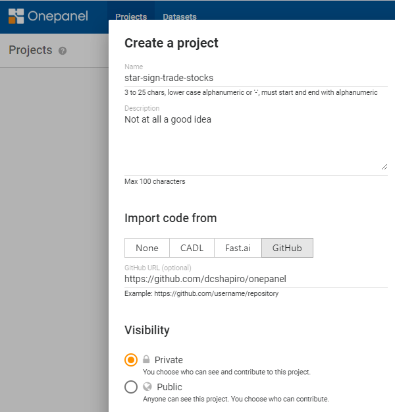The image size is (395, 412).
Task: Grab the description textarea resize handle
Action: click(x=384, y=167)
